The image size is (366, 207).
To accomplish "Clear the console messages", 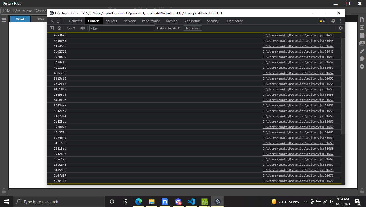I will (59, 28).
